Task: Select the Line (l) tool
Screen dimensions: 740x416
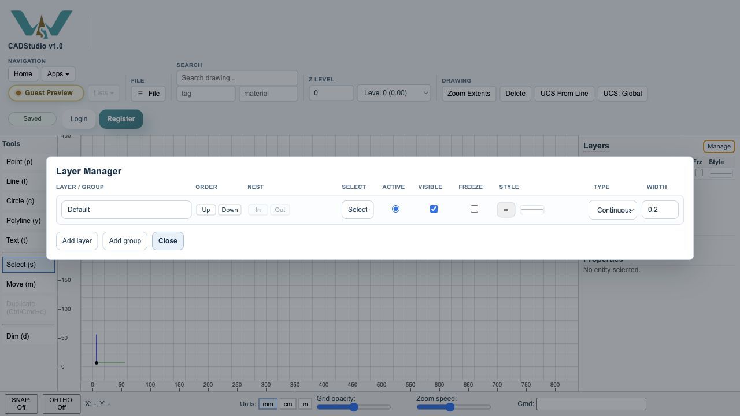Action: coord(28,181)
